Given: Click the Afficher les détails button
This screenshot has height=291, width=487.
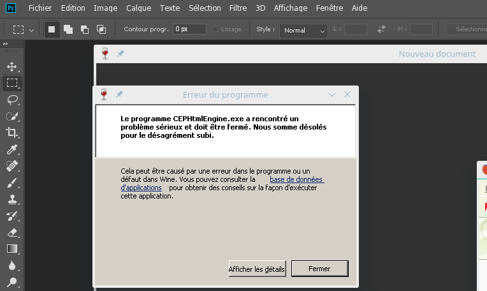Looking at the screenshot, I should tap(257, 269).
